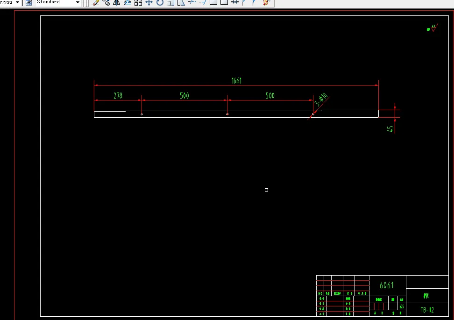Image resolution: width=454 pixels, height=320 pixels.
Task: Select the Join tool
Action: (235, 2)
